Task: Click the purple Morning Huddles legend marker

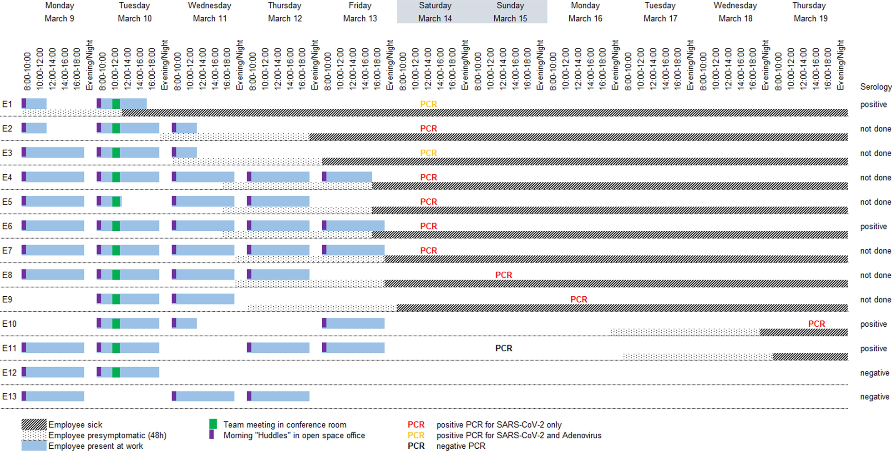Action: 212,435
